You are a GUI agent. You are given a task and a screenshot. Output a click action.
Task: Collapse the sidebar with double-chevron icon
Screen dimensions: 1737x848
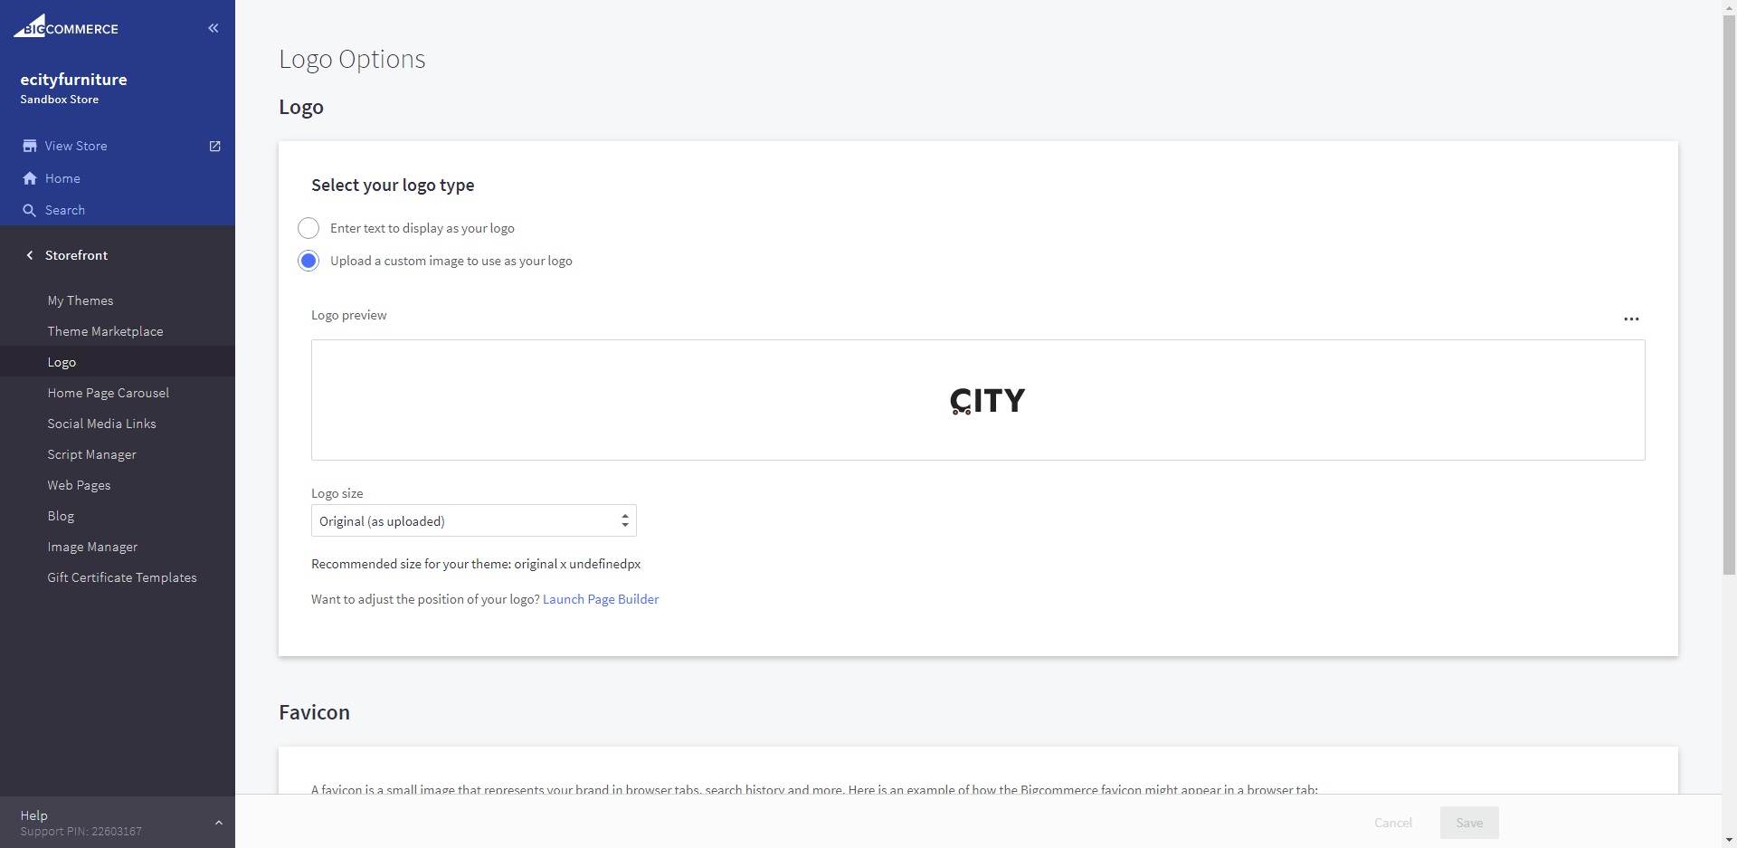point(214,28)
